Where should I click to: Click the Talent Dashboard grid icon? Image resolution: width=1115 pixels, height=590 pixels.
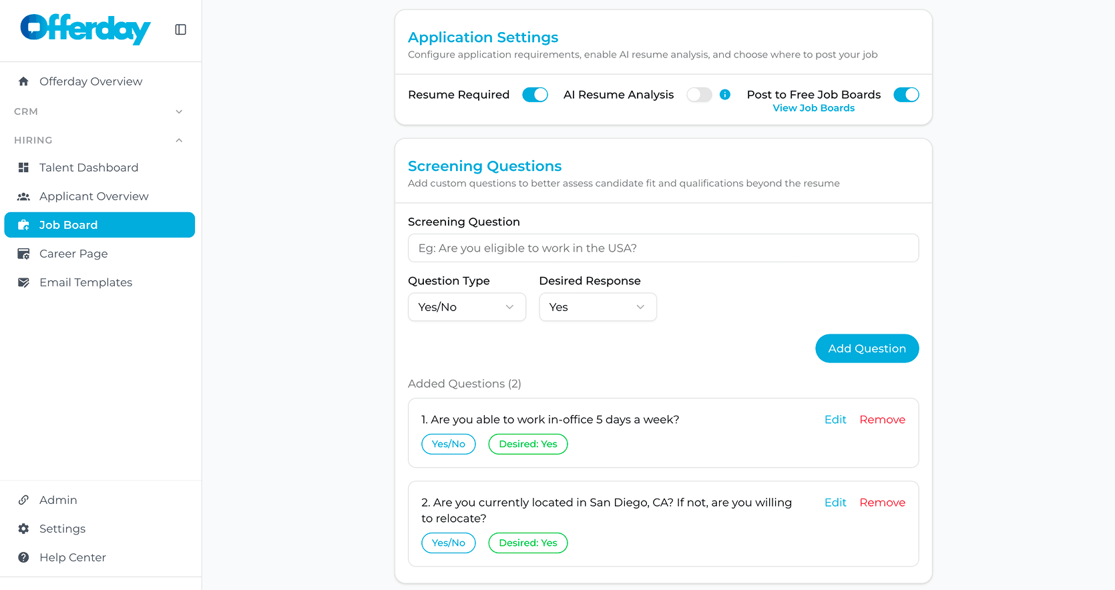pos(23,168)
